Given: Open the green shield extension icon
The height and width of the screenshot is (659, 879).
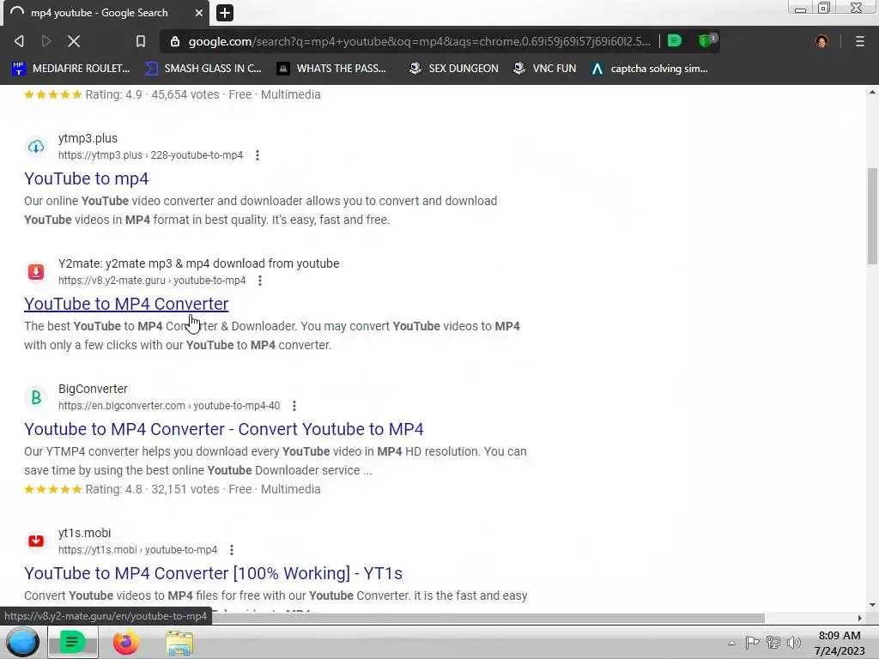Looking at the screenshot, I should coord(706,41).
